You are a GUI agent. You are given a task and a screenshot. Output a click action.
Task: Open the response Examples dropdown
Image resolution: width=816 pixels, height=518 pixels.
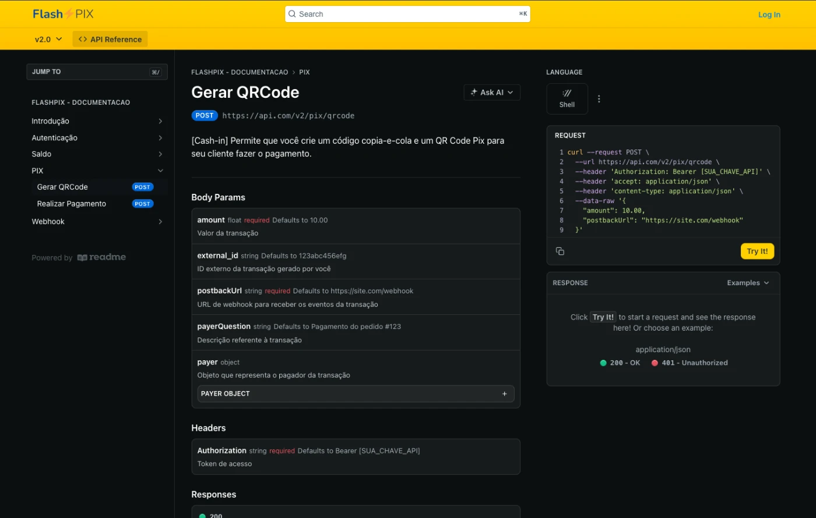point(748,283)
